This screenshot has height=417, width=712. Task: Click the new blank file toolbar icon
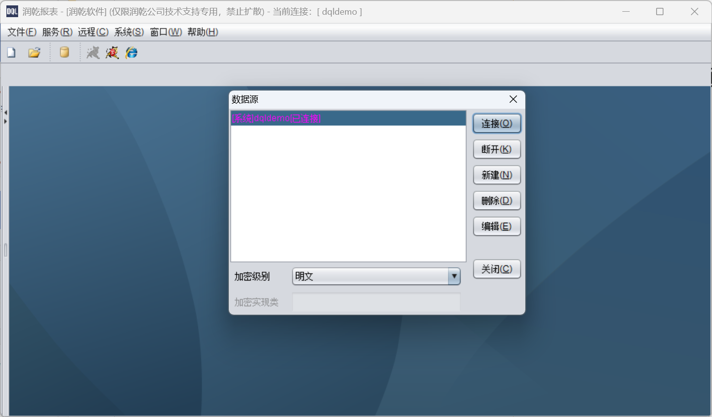[11, 52]
